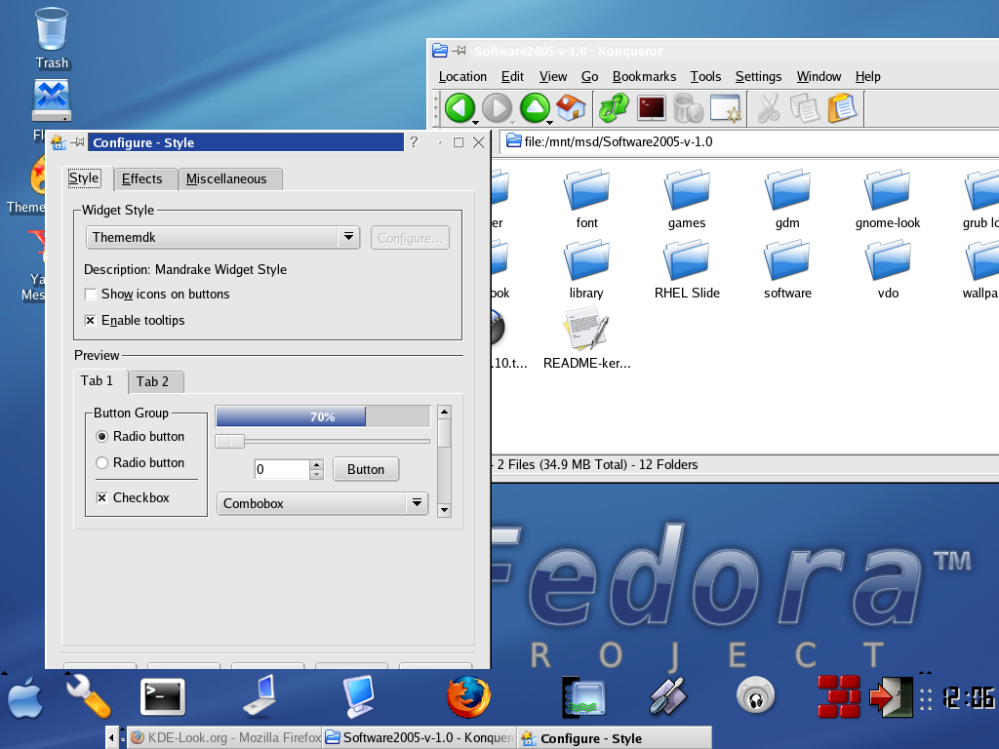
Task: Increase the preview spinbox value
Action: (x=317, y=464)
